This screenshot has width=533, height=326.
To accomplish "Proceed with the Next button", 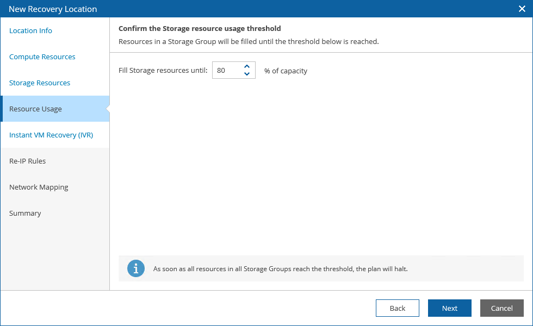I will 450,308.
